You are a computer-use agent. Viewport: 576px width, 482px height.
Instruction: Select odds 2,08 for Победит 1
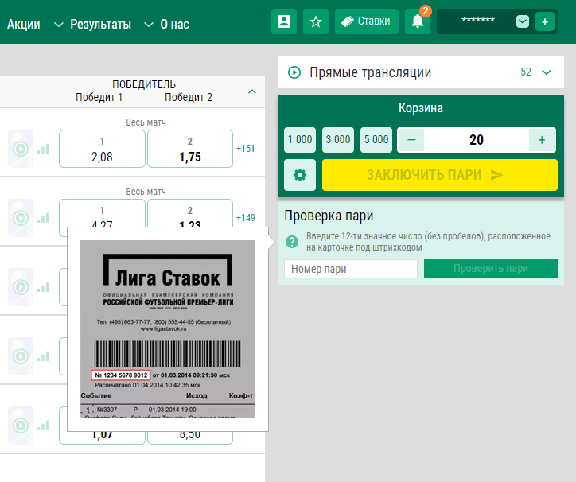[x=102, y=149]
